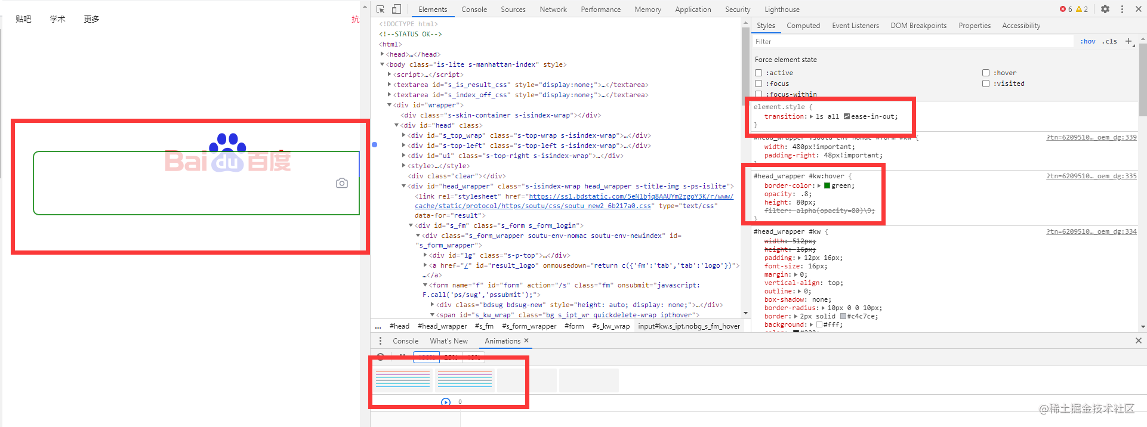Click the new style rule plus icon
This screenshot has width=1147, height=427.
pyautogui.click(x=1128, y=41)
